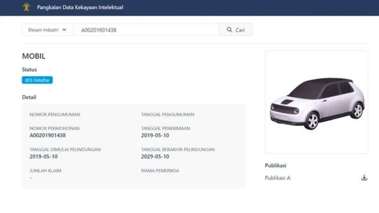The height and width of the screenshot is (213, 379).
Task: Select the Nomor Pengumuman label
Action: click(55, 114)
